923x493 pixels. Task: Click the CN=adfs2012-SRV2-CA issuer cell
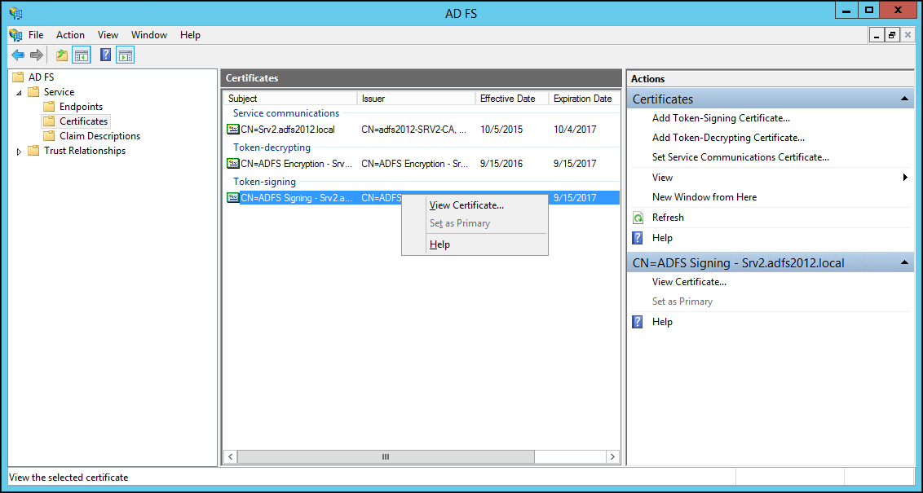tap(414, 130)
